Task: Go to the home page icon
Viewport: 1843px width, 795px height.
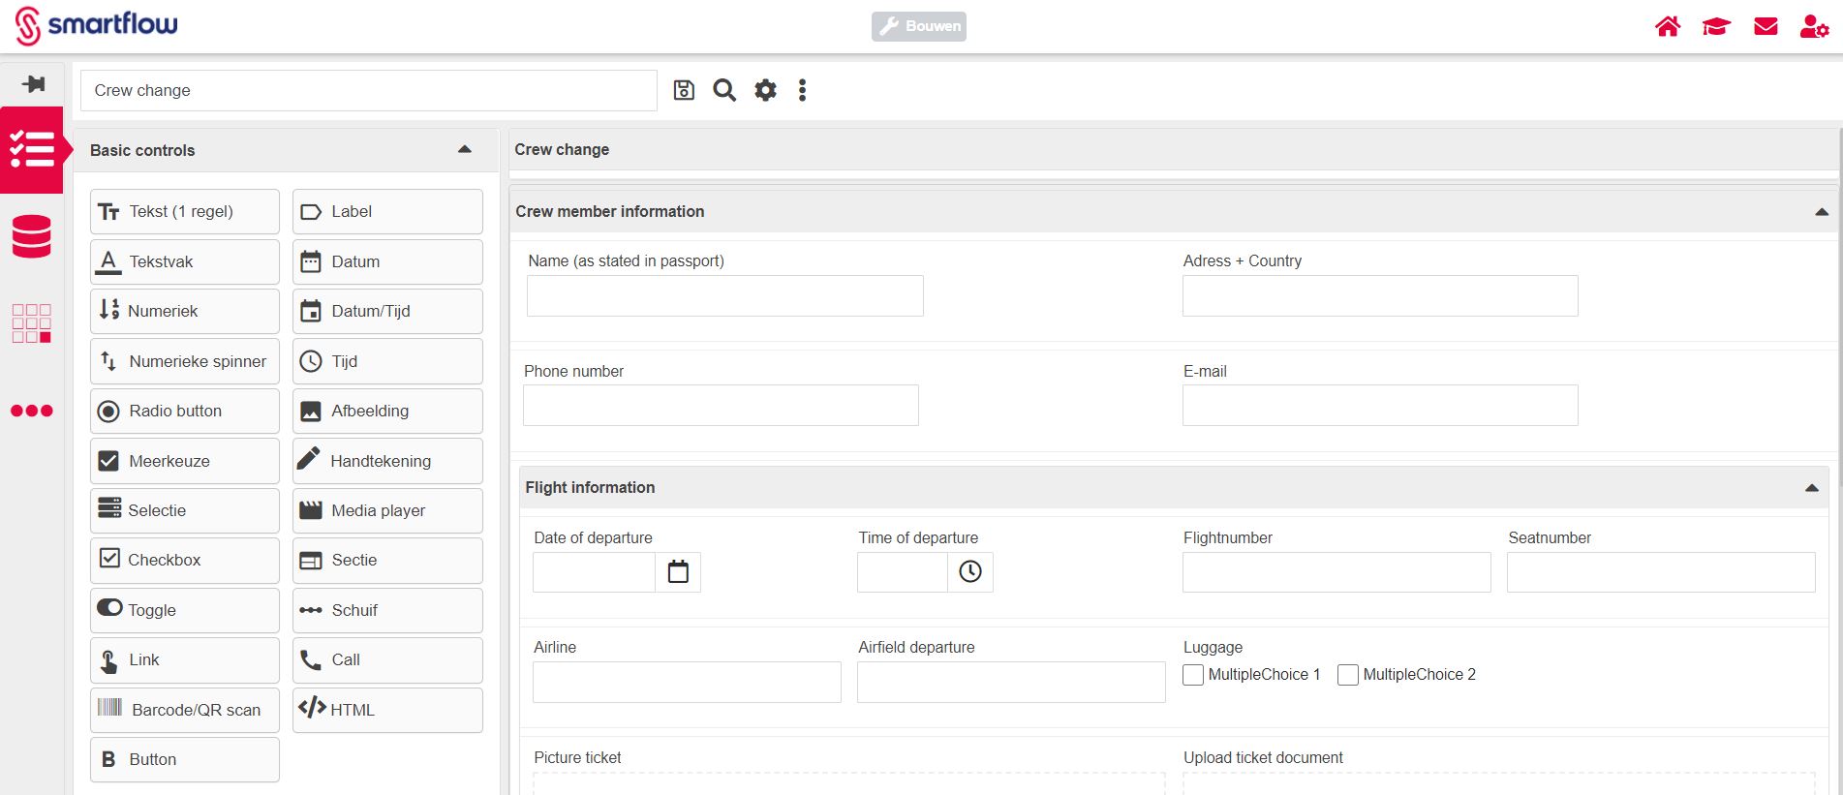Action: (x=1668, y=26)
